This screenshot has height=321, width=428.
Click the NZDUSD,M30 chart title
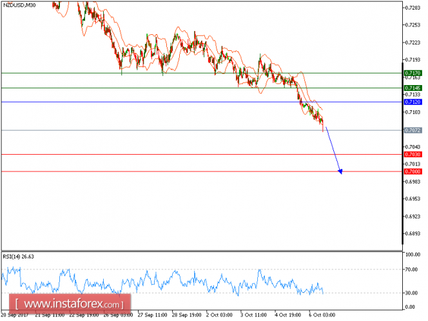pyautogui.click(x=19, y=5)
